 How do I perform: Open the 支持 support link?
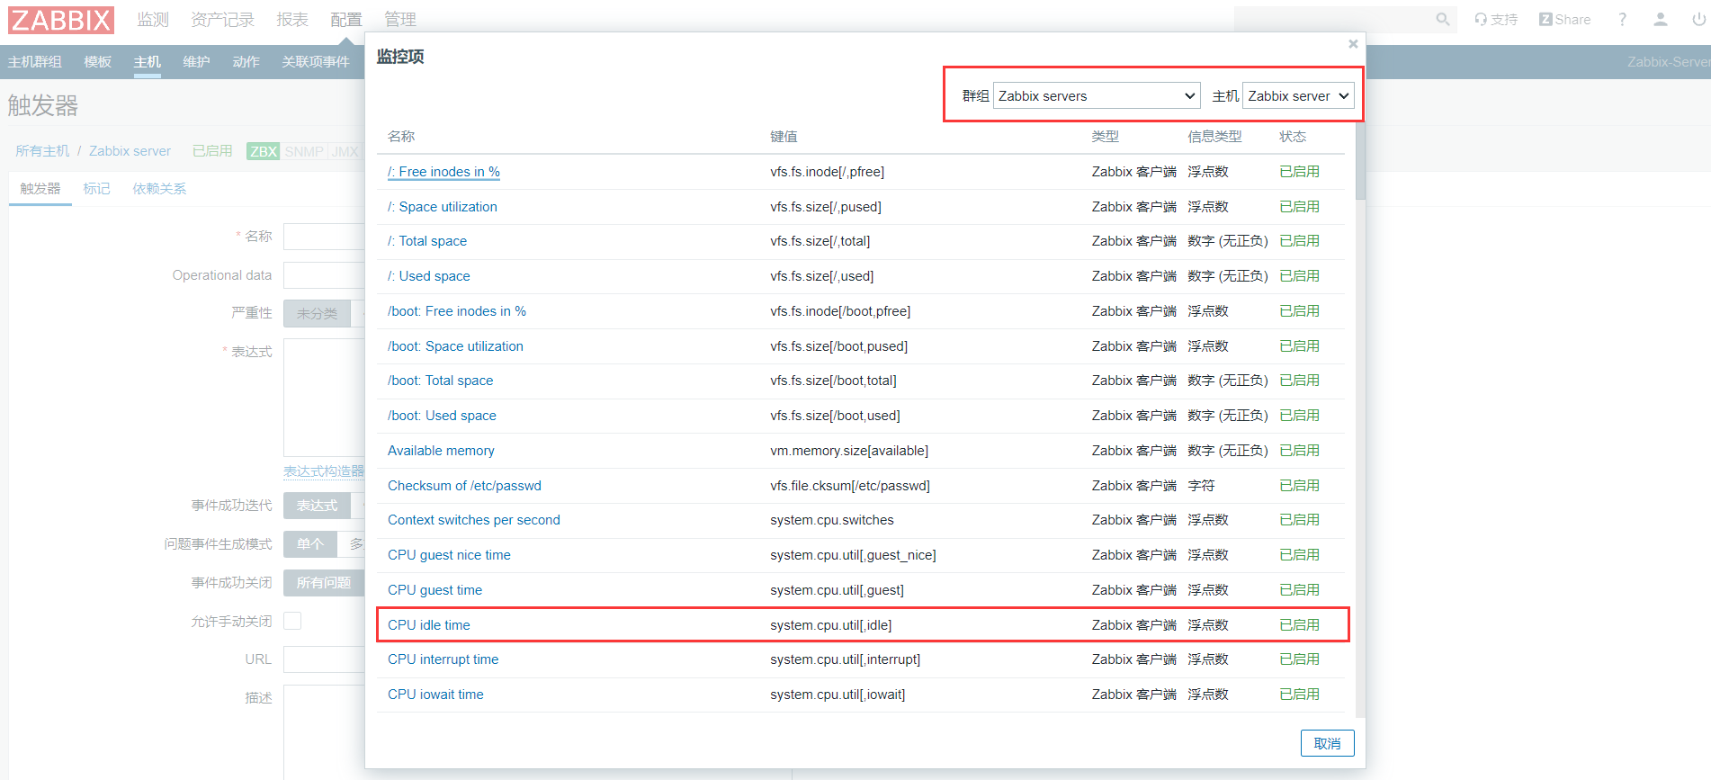(1495, 19)
